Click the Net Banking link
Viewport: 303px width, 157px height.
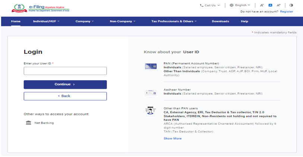click(x=44, y=123)
